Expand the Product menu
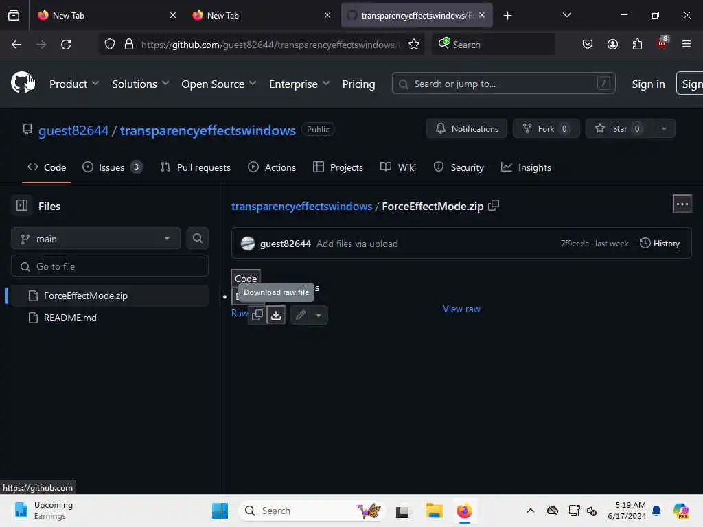 pos(74,84)
